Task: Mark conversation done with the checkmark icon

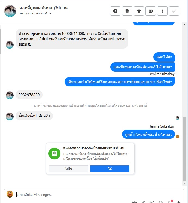Action: pos(174,11)
